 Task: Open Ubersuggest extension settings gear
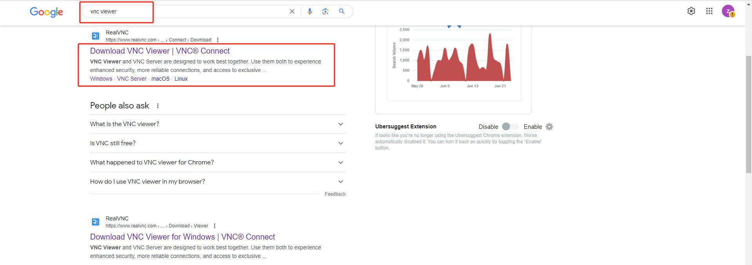point(550,126)
